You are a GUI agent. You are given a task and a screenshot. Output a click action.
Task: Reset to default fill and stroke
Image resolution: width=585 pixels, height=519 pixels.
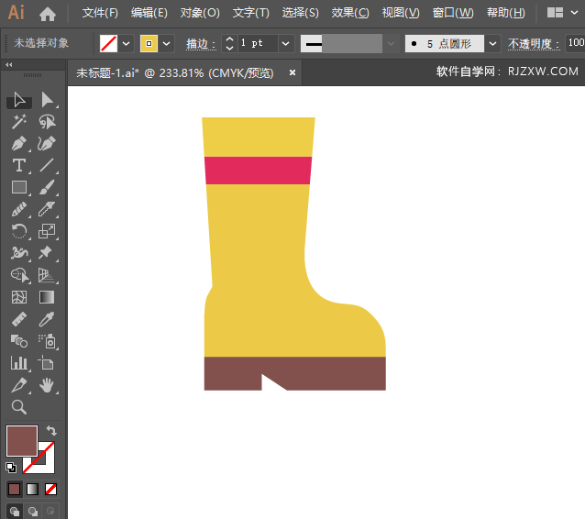point(11,467)
